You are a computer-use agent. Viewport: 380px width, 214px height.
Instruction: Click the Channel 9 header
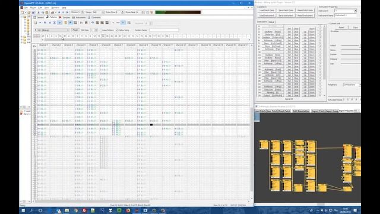pyautogui.click(x=143, y=45)
